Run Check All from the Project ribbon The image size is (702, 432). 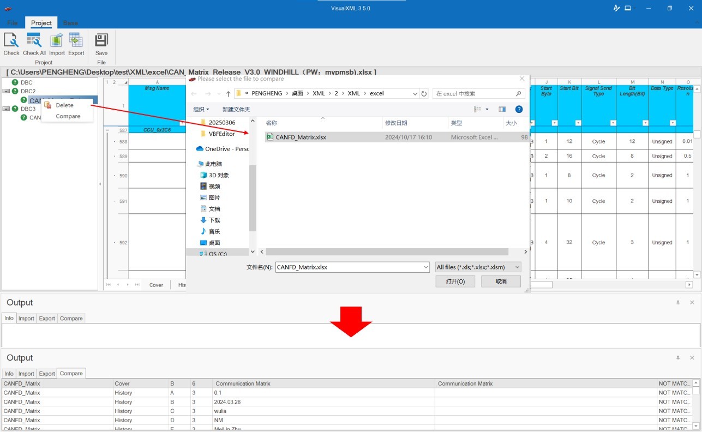34,40
